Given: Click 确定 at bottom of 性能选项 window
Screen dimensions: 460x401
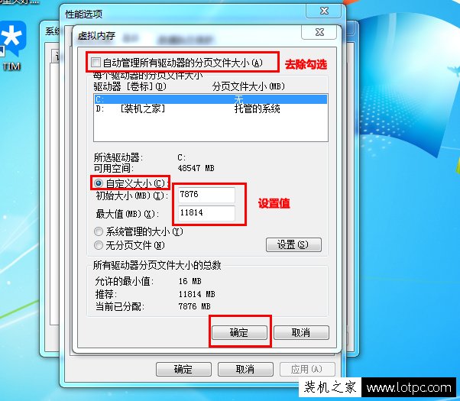Looking at the screenshot, I should 183,369.
